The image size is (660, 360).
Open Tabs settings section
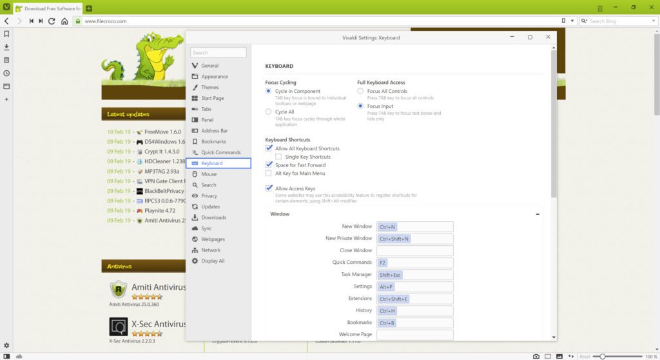tap(218, 109)
